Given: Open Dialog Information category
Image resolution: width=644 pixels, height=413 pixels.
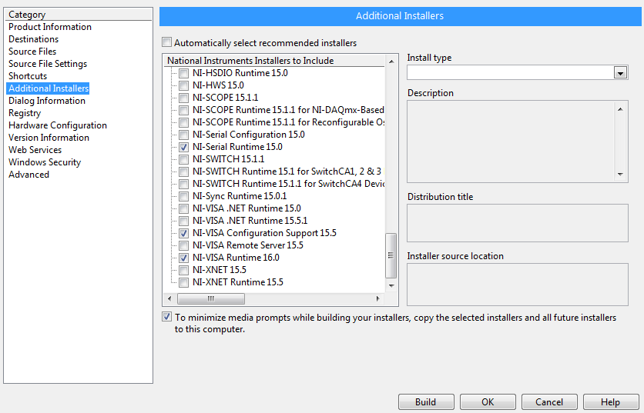Looking at the screenshot, I should 47,101.
